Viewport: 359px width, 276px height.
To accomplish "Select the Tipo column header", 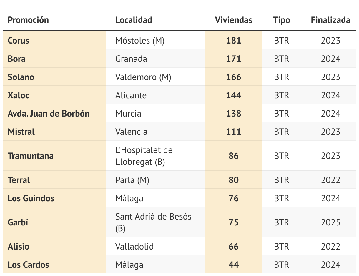I will (282, 20).
